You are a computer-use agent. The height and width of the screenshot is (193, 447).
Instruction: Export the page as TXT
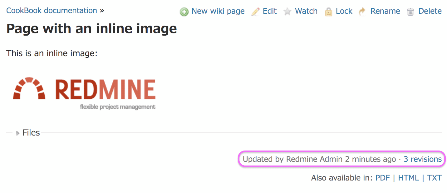(x=435, y=178)
